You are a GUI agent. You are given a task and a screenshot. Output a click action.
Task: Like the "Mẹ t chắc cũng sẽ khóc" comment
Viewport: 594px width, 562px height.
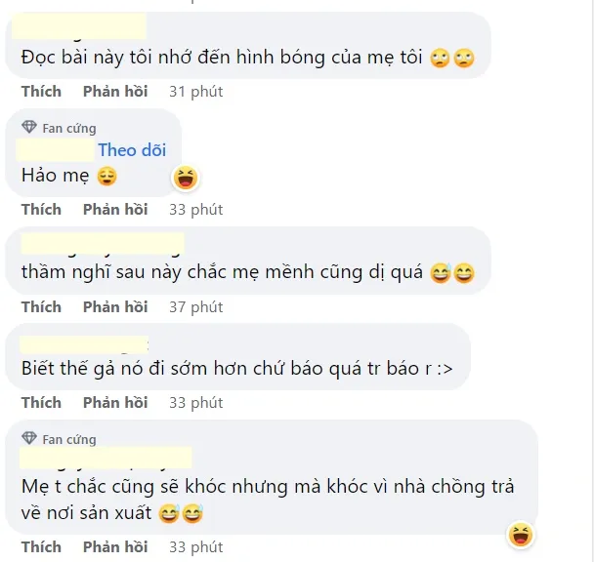[x=41, y=546]
